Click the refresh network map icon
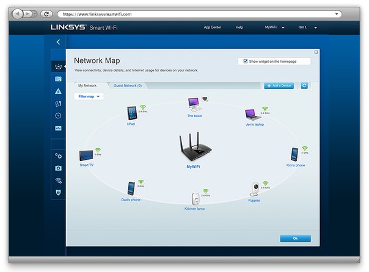This screenshot has height=272, width=369. pyautogui.click(x=304, y=86)
